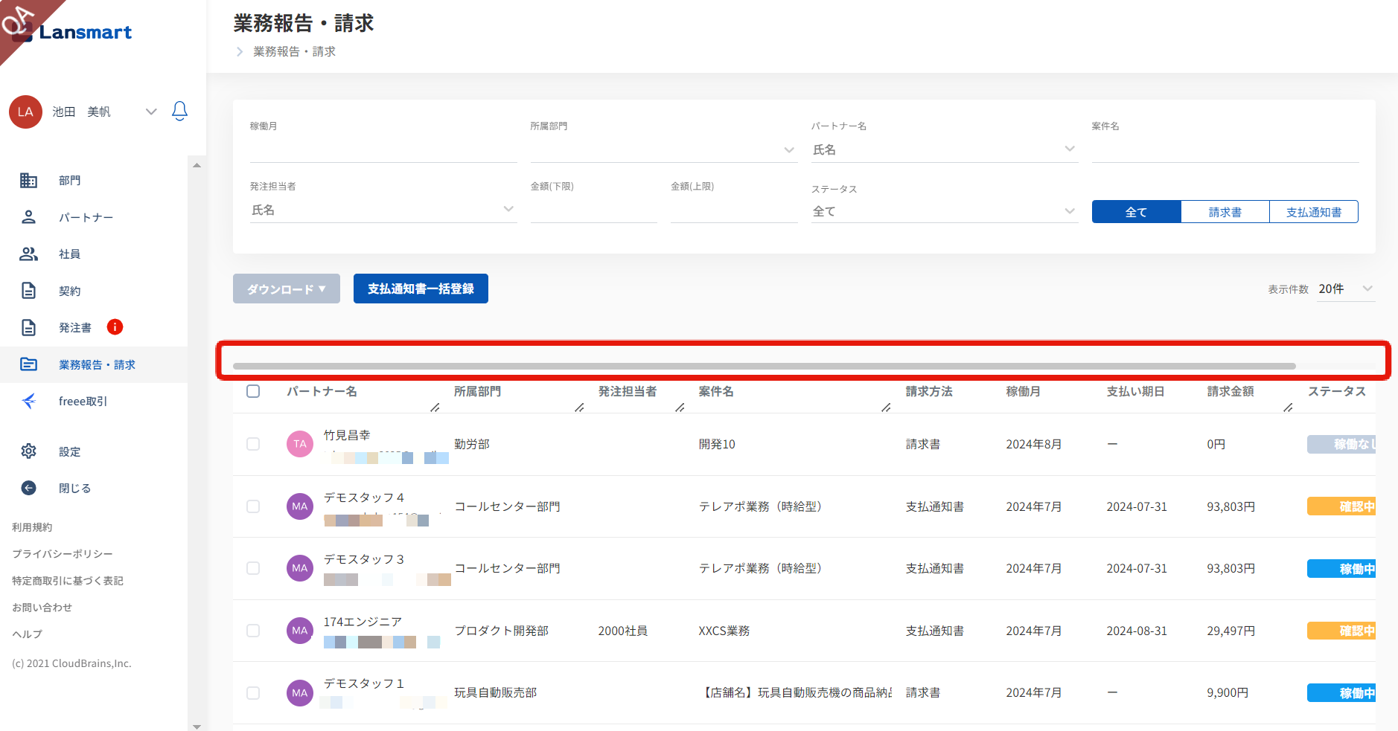This screenshot has width=1398, height=731.
Task: Open the お問い合わせ link
Action: [42, 608]
